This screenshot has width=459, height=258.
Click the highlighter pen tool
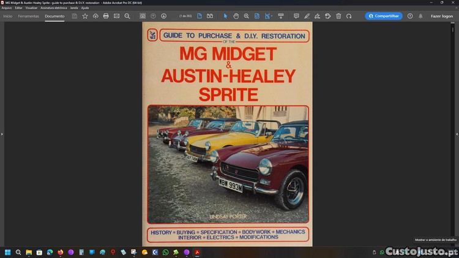coord(307,16)
